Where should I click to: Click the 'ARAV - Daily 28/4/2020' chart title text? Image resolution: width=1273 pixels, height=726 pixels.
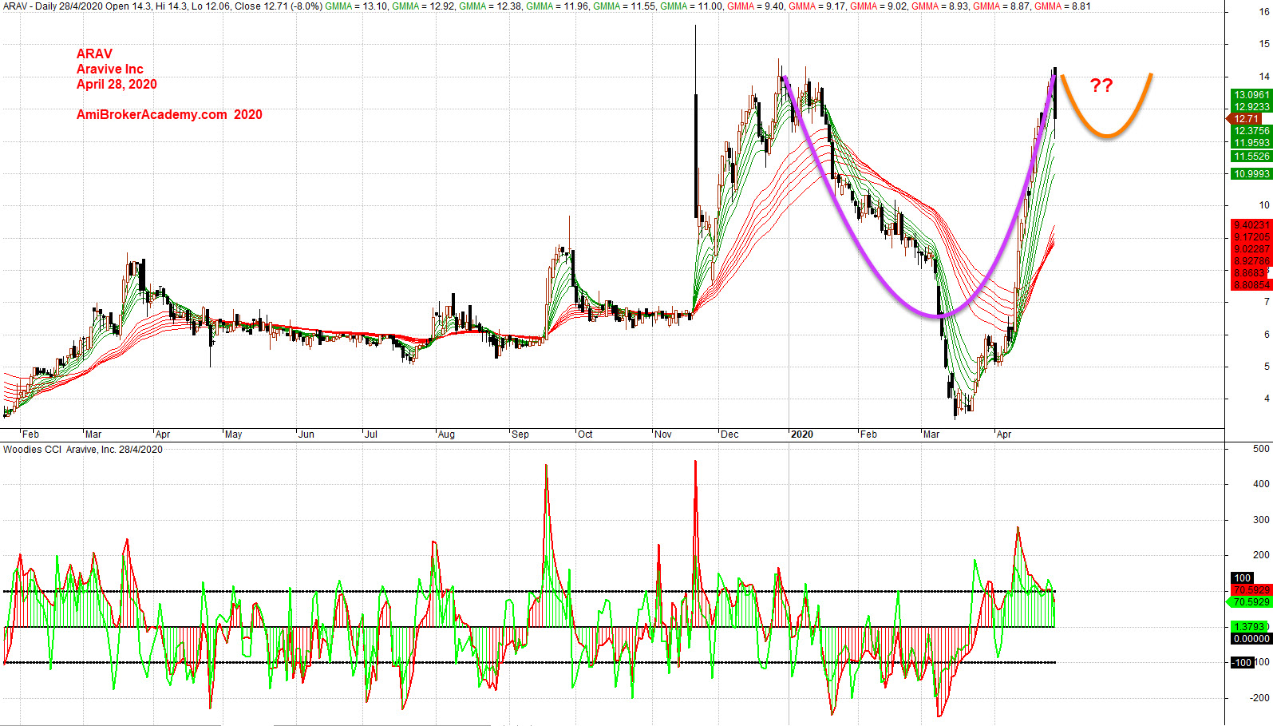coord(53,6)
